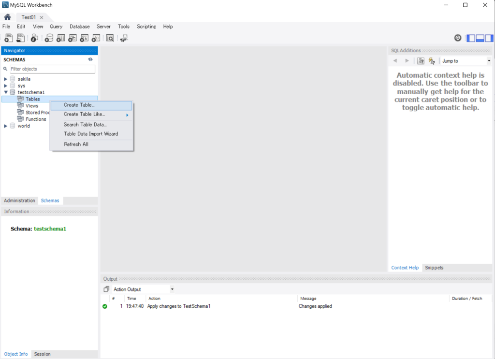This screenshot has height=359, width=495.
Task: Click the Filter objects search field
Action: point(52,69)
